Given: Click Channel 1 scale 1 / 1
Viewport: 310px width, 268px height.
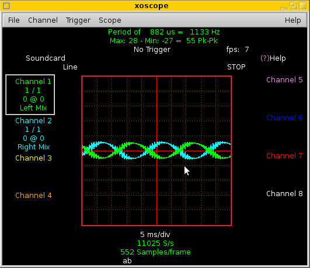Looking at the screenshot, I should point(33,91).
